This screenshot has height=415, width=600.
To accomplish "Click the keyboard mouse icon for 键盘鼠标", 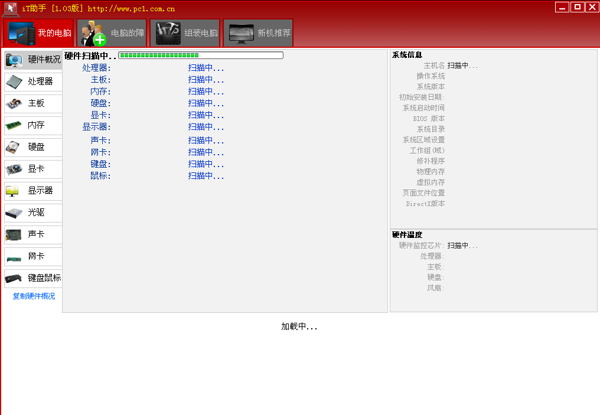I will pyautogui.click(x=14, y=279).
